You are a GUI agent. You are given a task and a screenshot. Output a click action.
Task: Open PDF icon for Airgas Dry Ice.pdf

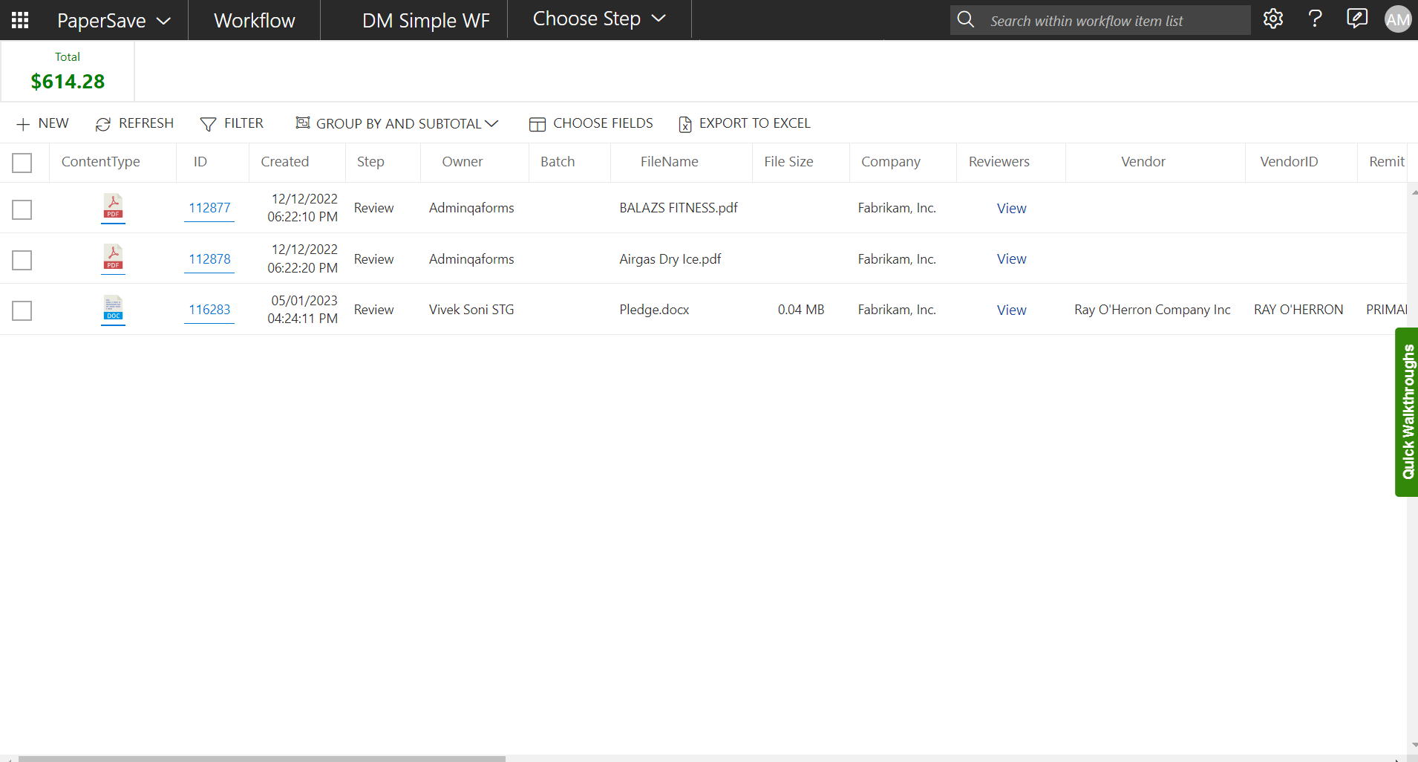pyautogui.click(x=113, y=258)
